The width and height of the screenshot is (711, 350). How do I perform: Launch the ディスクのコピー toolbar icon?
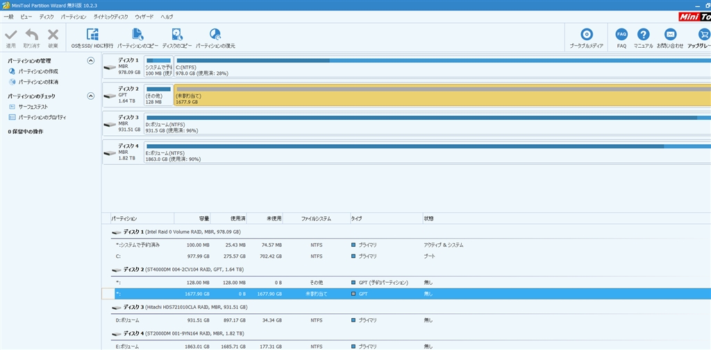tap(177, 35)
